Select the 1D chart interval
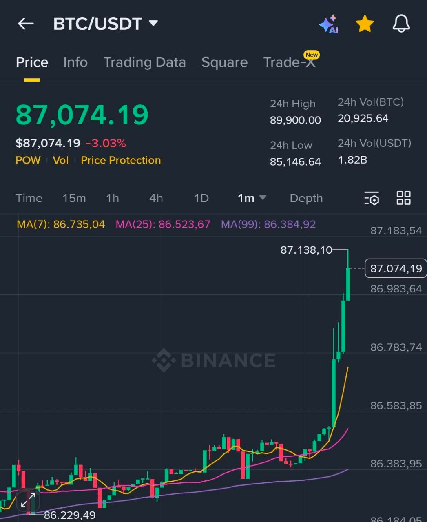The image size is (427, 522). [x=201, y=198]
